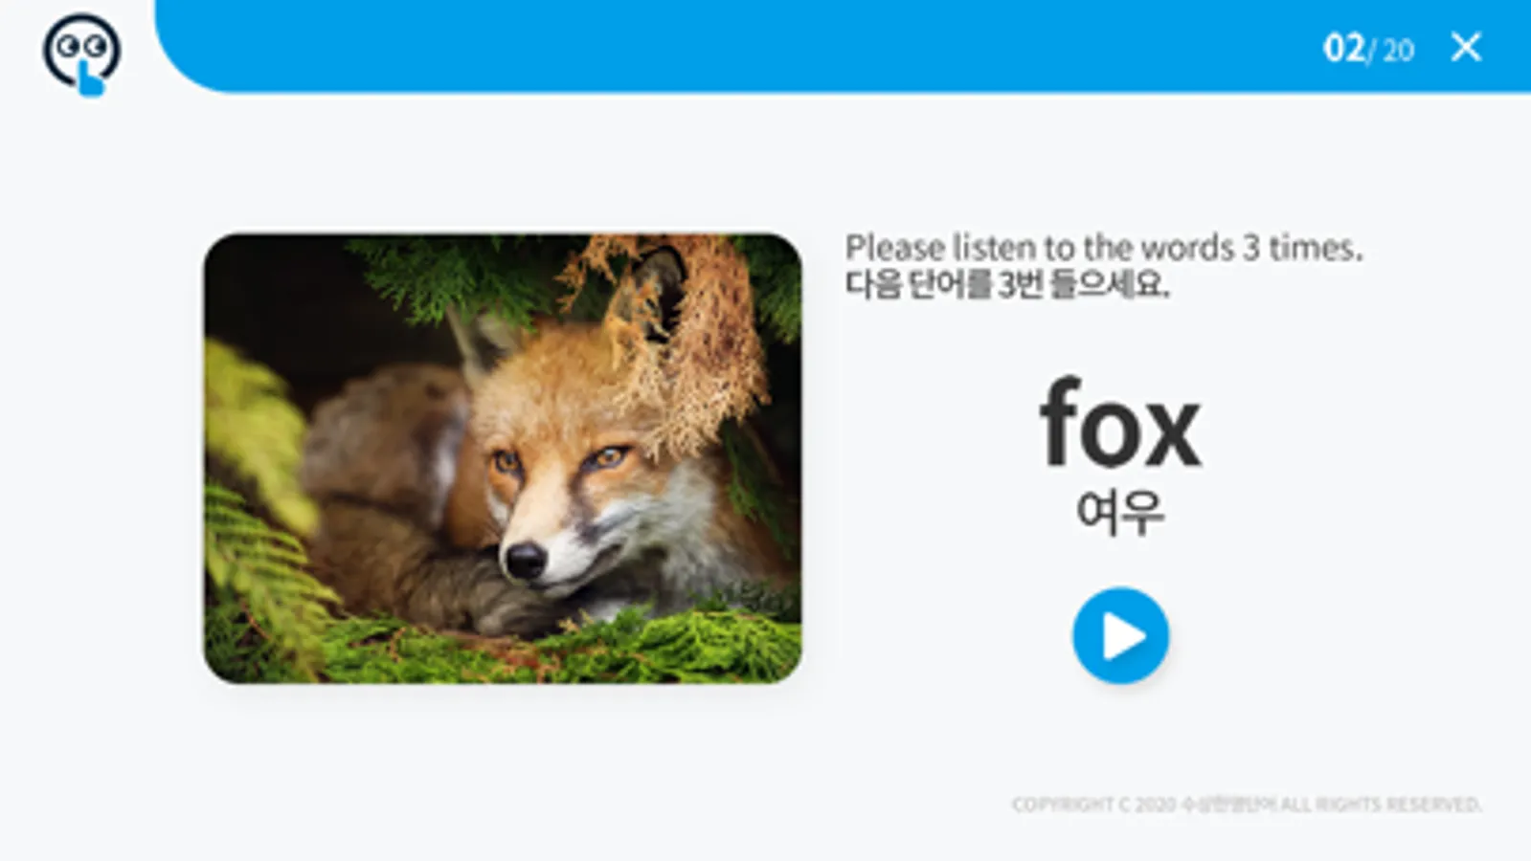Click the copyright notice at the bottom

click(x=1247, y=805)
